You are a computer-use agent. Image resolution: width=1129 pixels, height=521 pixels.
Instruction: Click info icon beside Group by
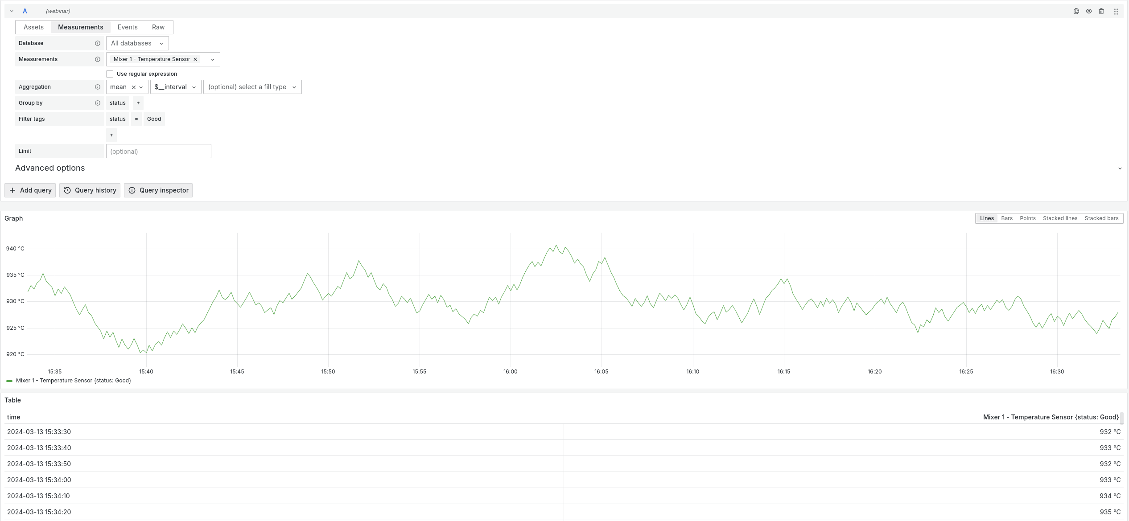(x=98, y=103)
